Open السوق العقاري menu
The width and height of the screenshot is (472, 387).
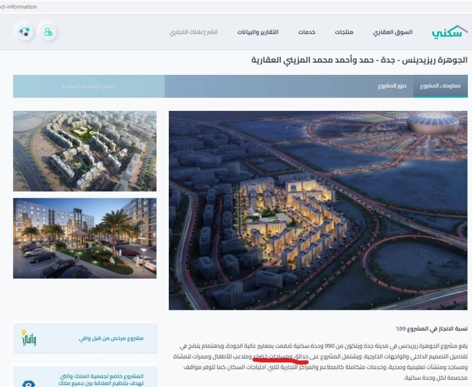392,32
